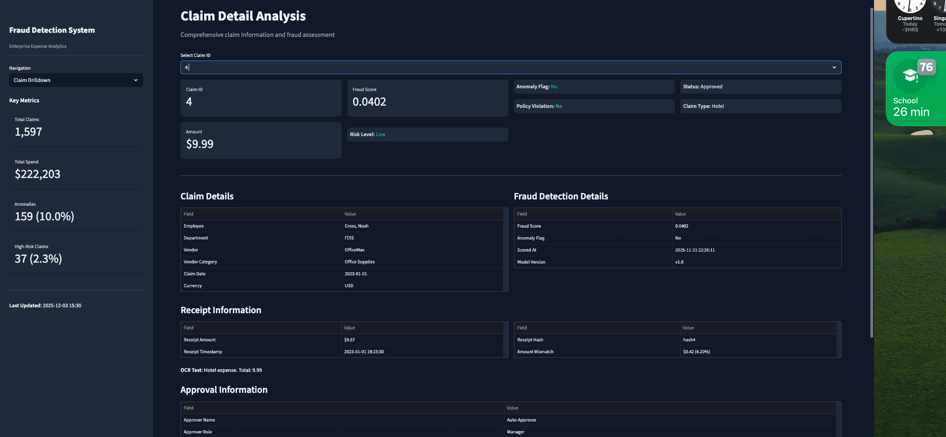Click the Claim ID card showing 4

point(261,98)
